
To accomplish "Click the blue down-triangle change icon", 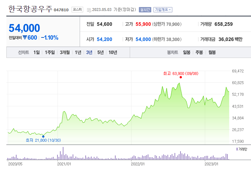I will click(25, 37).
